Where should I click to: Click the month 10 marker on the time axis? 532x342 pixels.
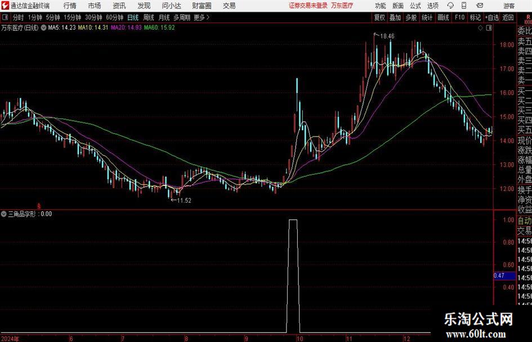click(299, 339)
